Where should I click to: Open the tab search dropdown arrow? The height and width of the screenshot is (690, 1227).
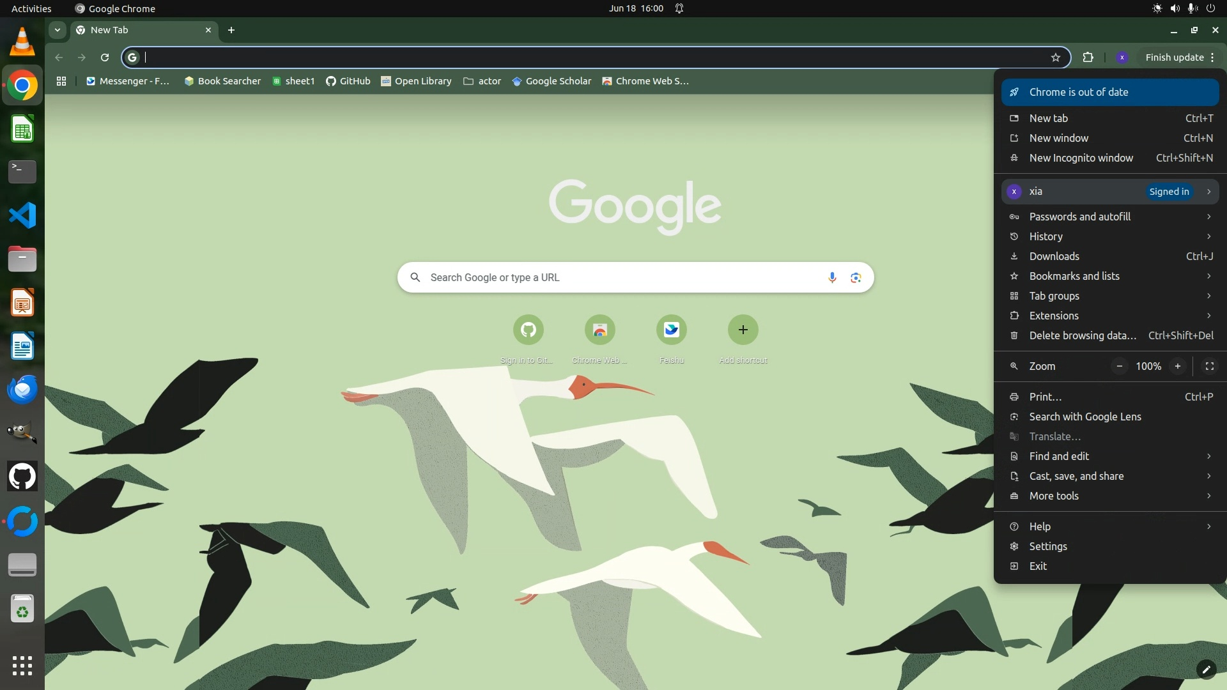(x=58, y=30)
